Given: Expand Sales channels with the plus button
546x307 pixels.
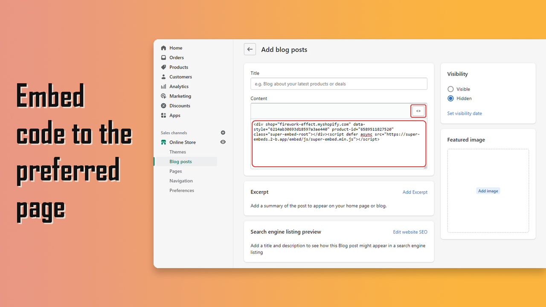Looking at the screenshot, I should point(223,132).
